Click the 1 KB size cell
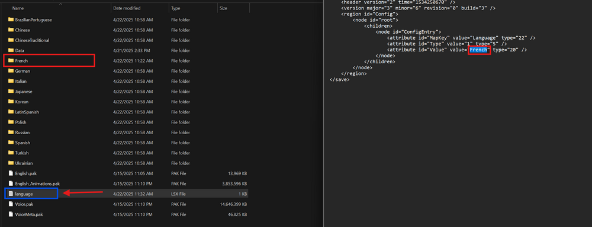Screen dimensions: 592x227 point(242,194)
